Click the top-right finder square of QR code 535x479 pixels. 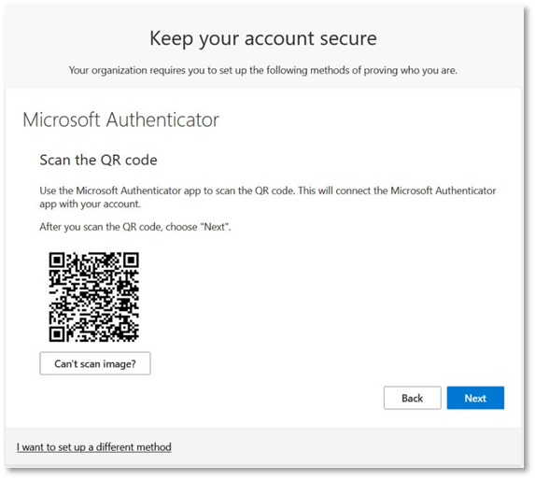coord(131,260)
